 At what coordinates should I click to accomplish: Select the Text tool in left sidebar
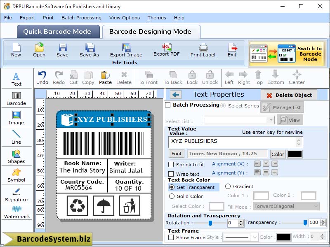(16, 78)
